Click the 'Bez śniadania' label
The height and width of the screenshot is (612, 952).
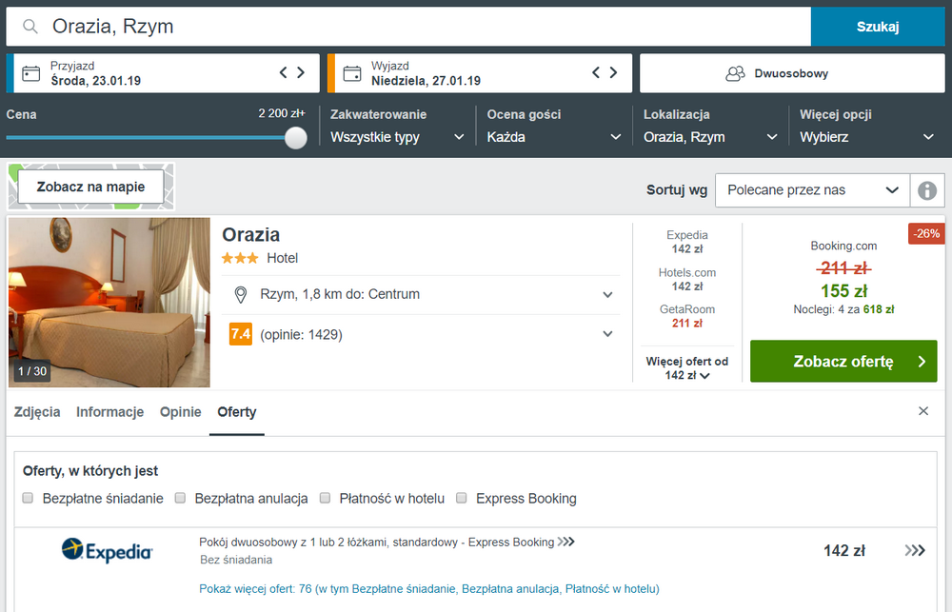[x=236, y=560]
